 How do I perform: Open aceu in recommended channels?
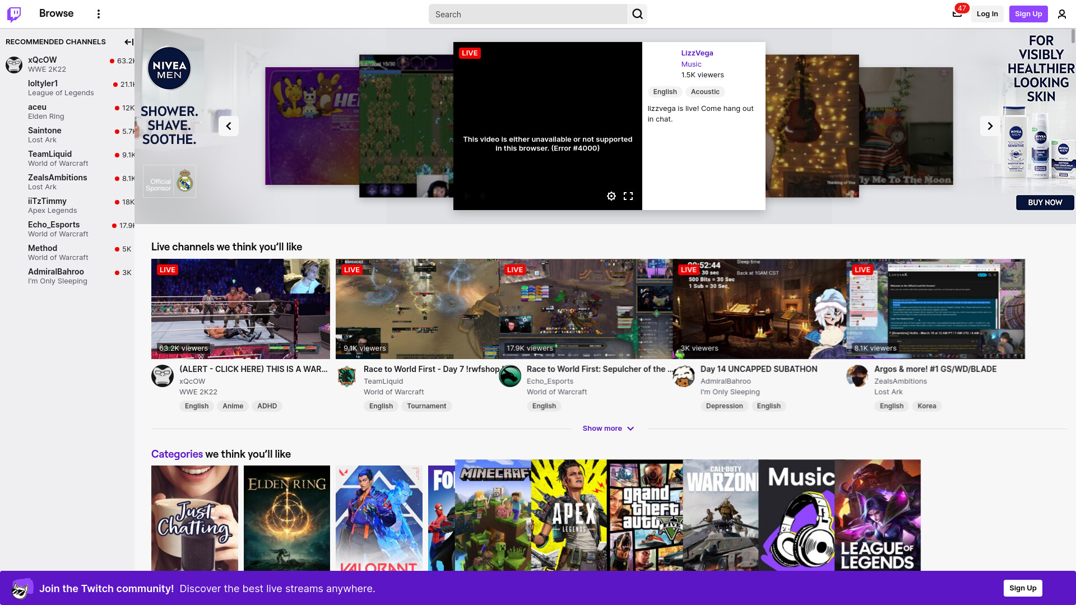tap(67, 111)
